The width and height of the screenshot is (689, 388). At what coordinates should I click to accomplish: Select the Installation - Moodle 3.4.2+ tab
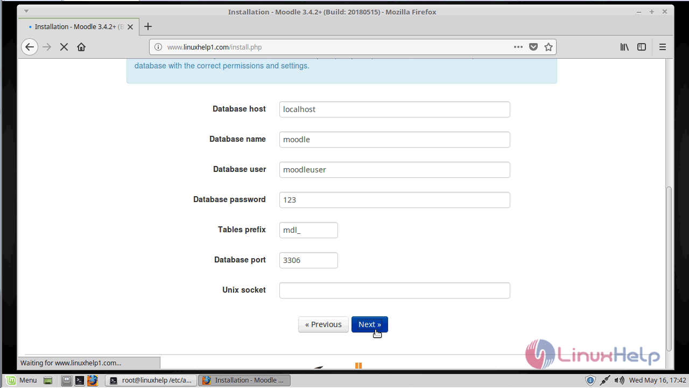tap(78, 26)
